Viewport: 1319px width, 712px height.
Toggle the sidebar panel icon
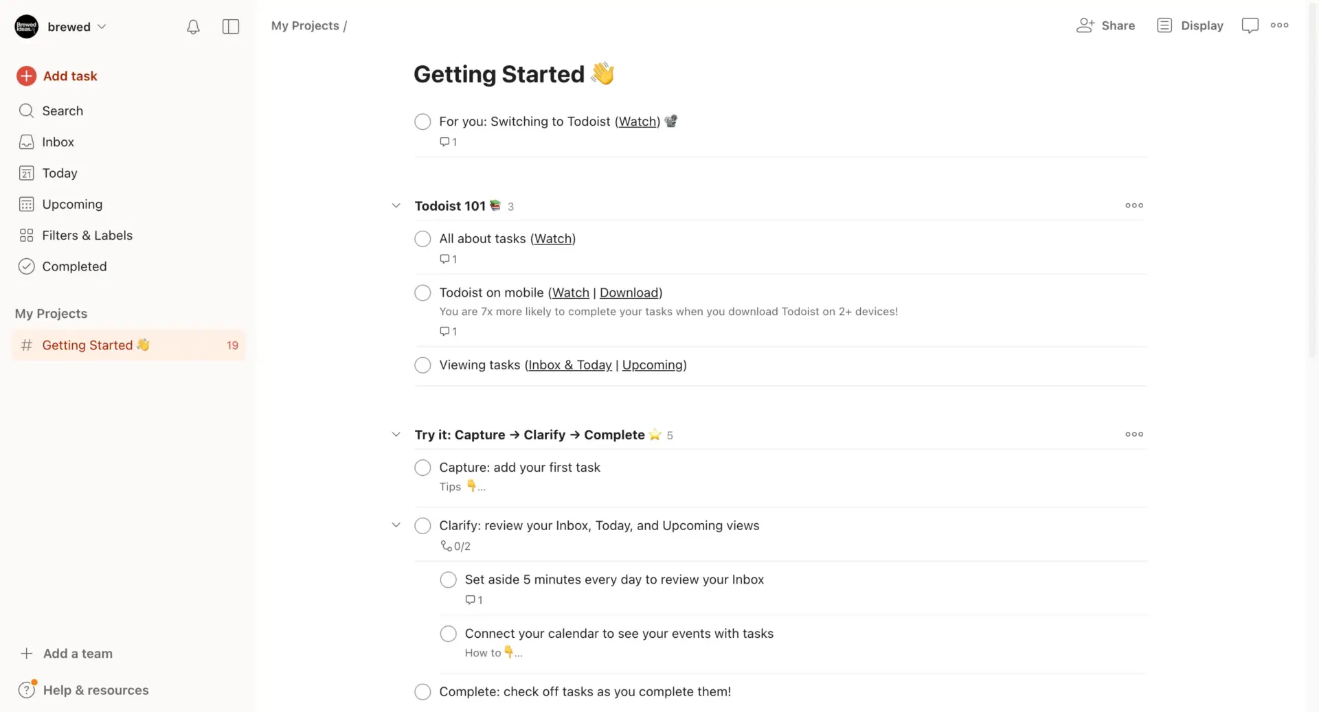tap(231, 27)
